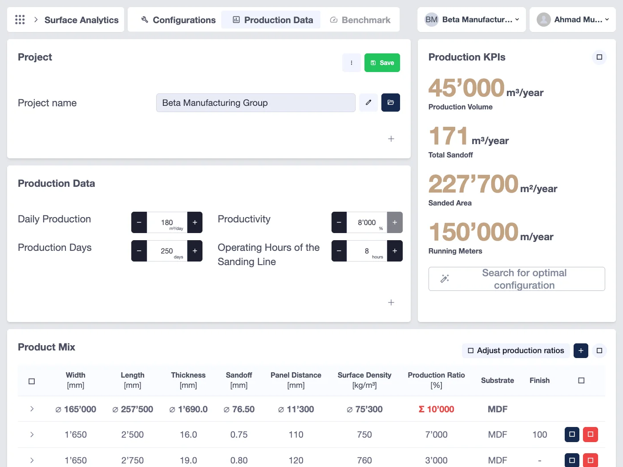623x467 pixels.
Task: Click the green Save button
Action: [x=382, y=63]
